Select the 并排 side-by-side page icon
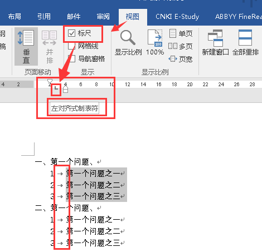 click(50, 46)
